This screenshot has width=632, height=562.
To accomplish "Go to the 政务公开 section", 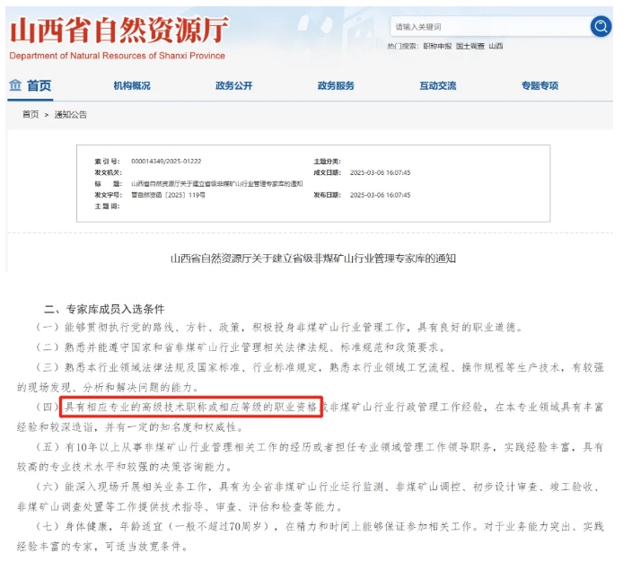I will [x=233, y=86].
